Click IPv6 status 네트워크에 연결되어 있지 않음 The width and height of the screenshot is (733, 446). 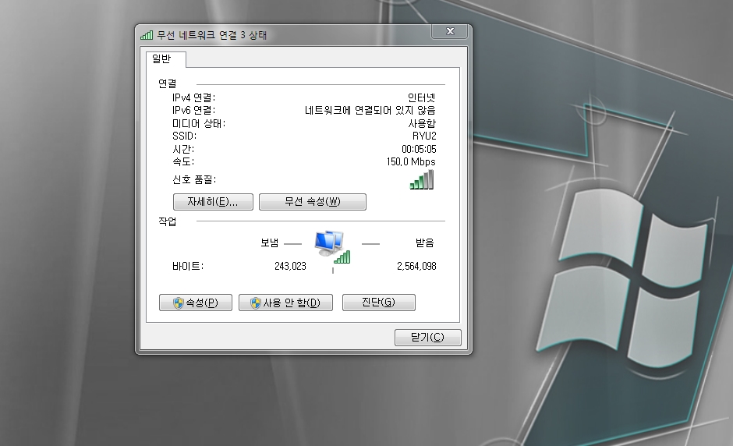(370, 111)
